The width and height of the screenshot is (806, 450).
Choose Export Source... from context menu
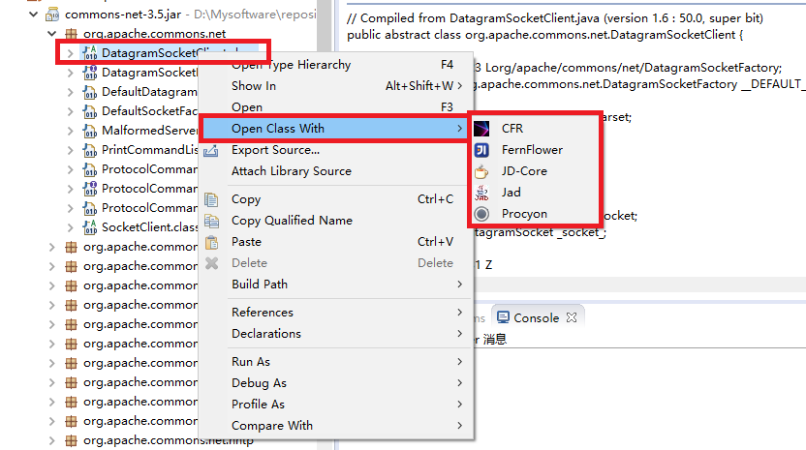[x=335, y=150]
